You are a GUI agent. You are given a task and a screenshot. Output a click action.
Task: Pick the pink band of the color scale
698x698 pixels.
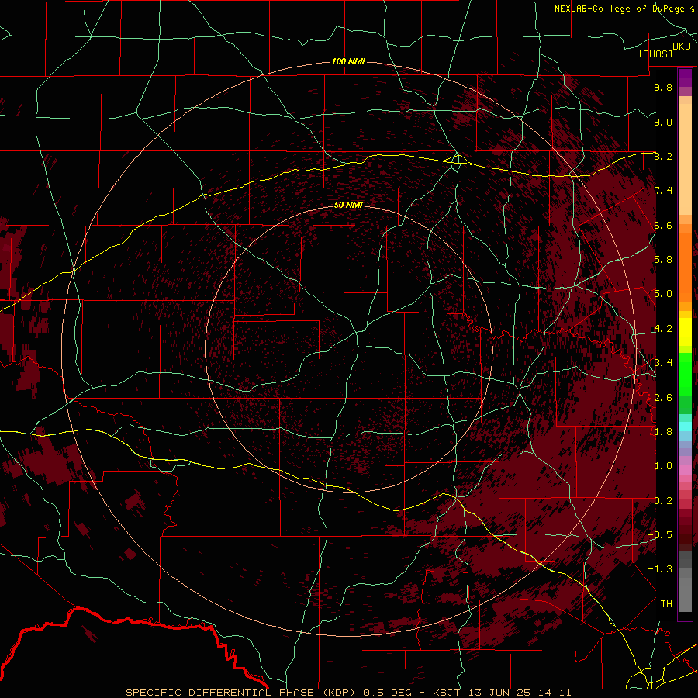pyautogui.click(x=685, y=470)
